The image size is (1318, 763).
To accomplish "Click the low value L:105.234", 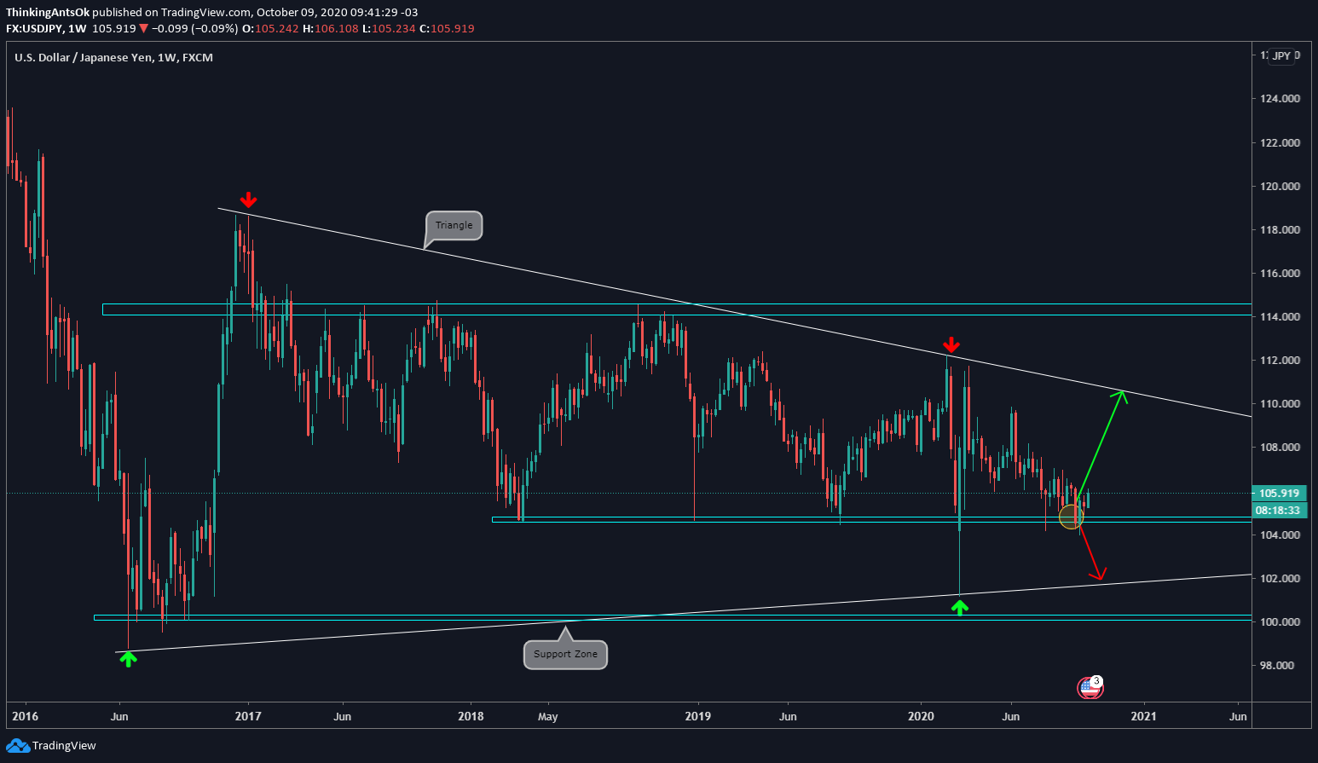I will [388, 29].
